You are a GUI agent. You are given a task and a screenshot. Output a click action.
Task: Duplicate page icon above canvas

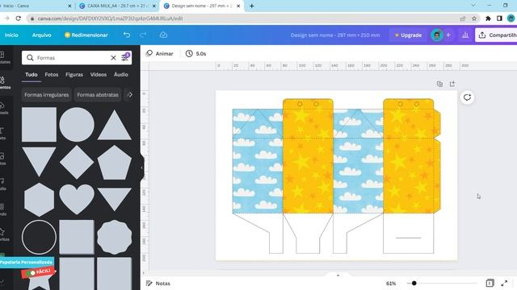(439, 84)
